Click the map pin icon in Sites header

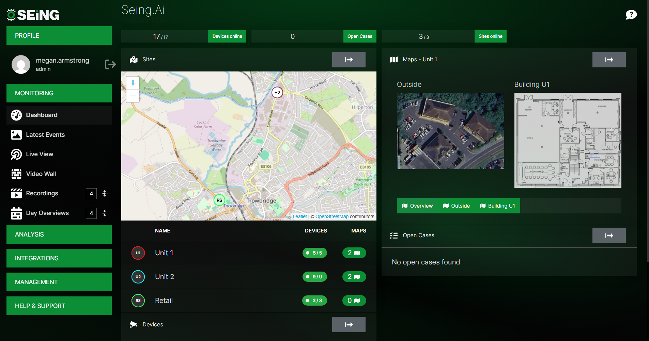(x=134, y=60)
